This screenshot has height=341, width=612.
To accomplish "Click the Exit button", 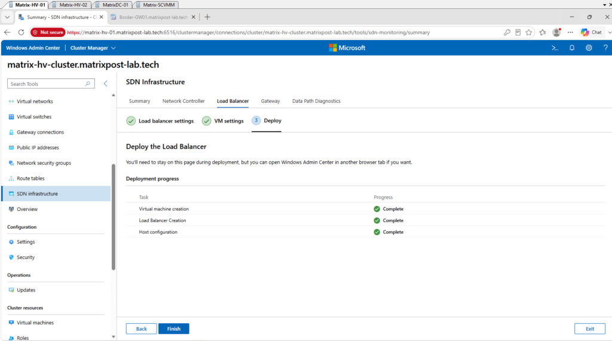I will [x=590, y=329].
